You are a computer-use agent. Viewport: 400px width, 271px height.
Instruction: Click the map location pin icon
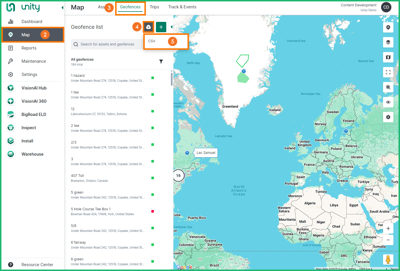coord(388,27)
